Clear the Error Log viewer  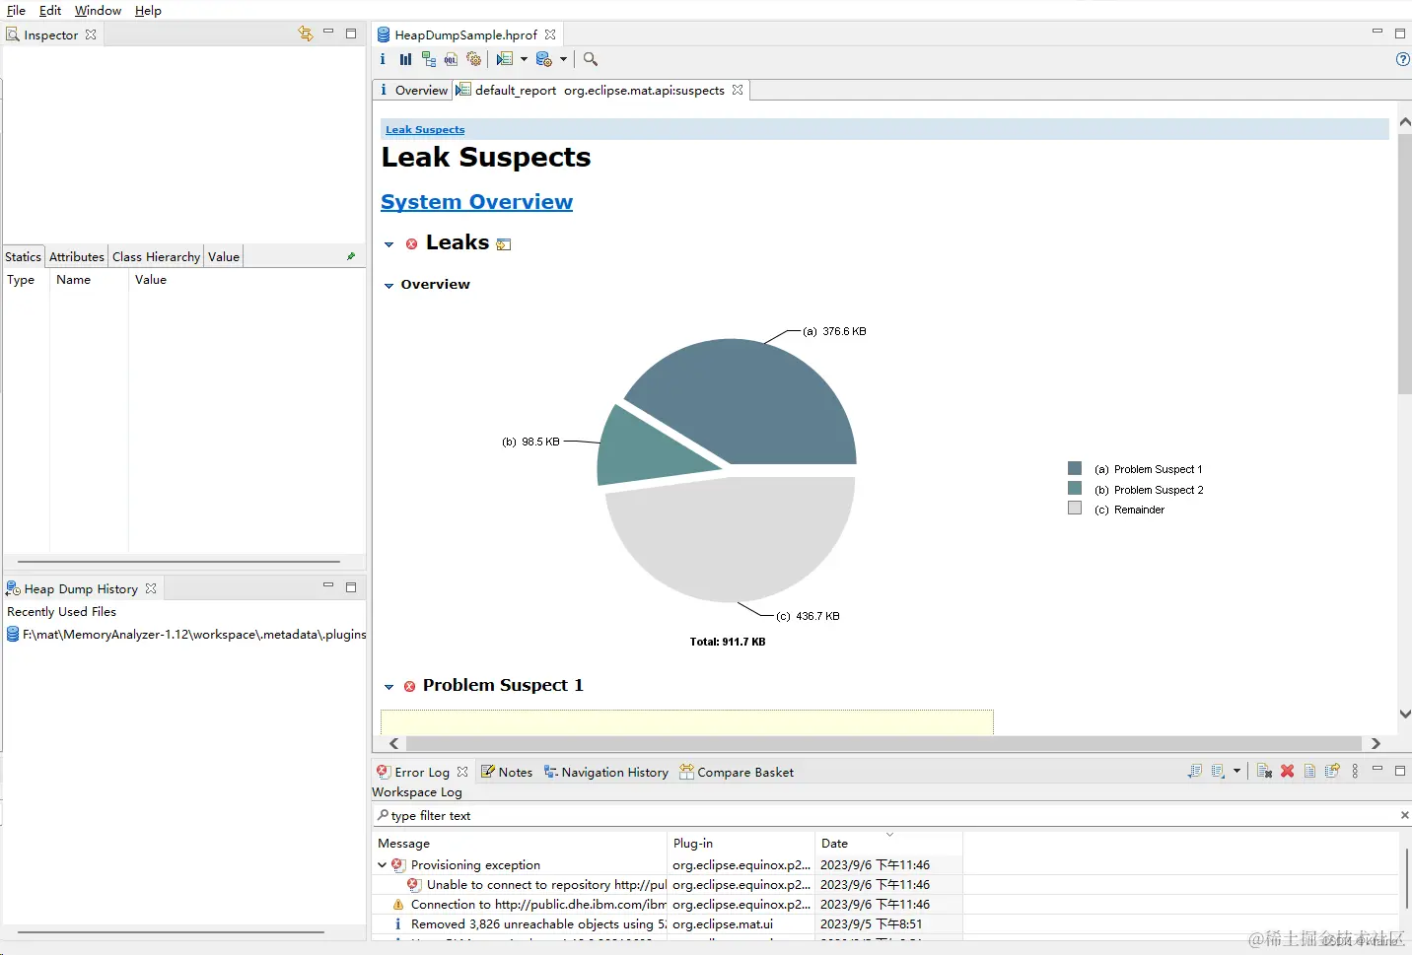click(1264, 771)
